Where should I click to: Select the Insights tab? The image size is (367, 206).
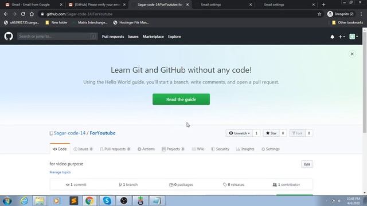pos(245,149)
